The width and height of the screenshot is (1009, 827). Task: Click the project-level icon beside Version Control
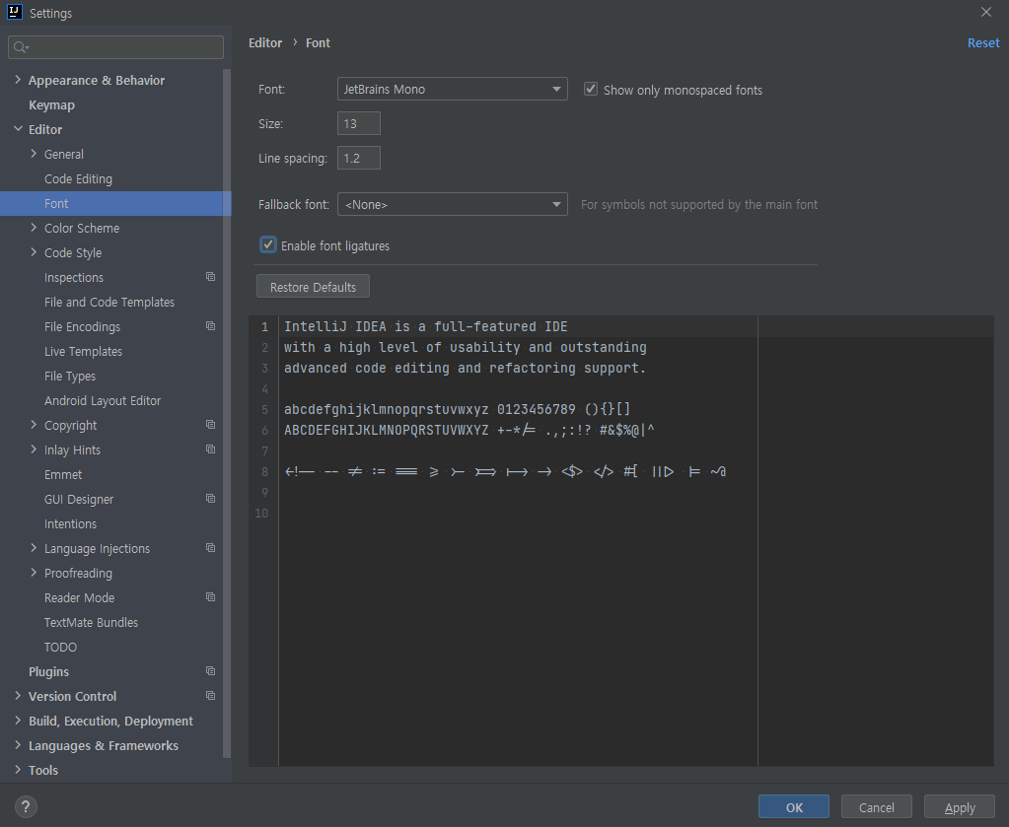tap(210, 696)
